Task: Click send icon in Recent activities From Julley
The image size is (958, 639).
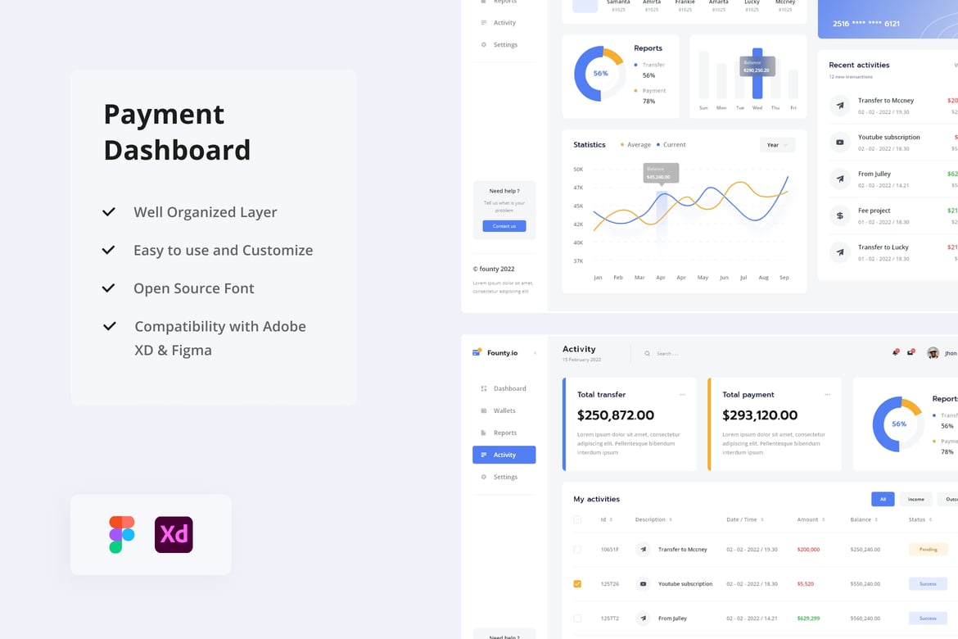Action: tap(840, 179)
